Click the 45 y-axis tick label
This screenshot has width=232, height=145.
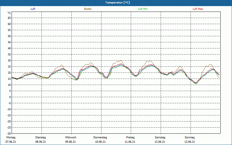pos(9,42)
